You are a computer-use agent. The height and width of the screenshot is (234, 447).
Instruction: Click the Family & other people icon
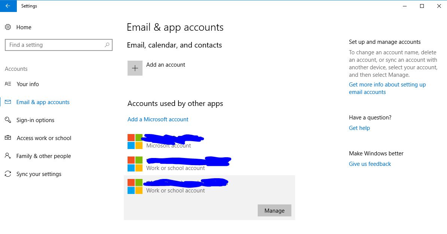point(8,156)
